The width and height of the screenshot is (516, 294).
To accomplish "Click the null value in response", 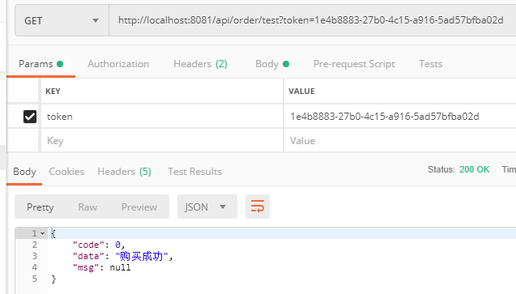I will click(120, 267).
